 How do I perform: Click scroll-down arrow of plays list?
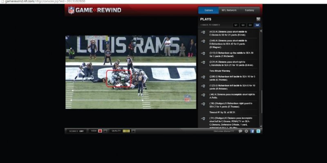261,126
